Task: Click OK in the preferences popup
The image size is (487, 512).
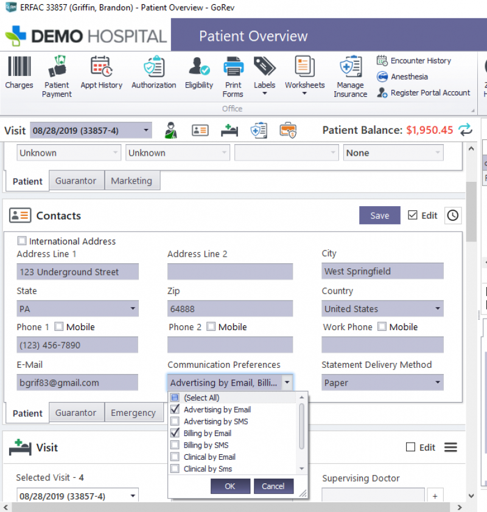Action: pos(230,486)
